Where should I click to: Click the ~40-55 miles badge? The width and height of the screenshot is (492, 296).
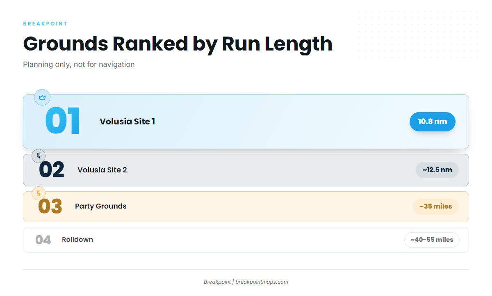(x=432, y=240)
